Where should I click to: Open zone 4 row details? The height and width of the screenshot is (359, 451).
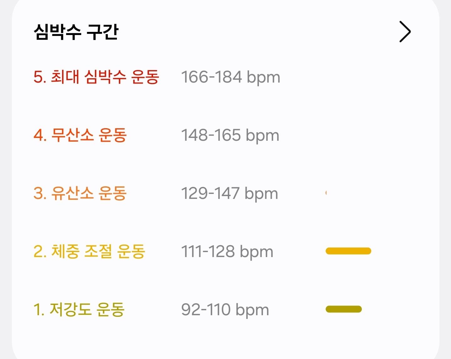click(219, 135)
